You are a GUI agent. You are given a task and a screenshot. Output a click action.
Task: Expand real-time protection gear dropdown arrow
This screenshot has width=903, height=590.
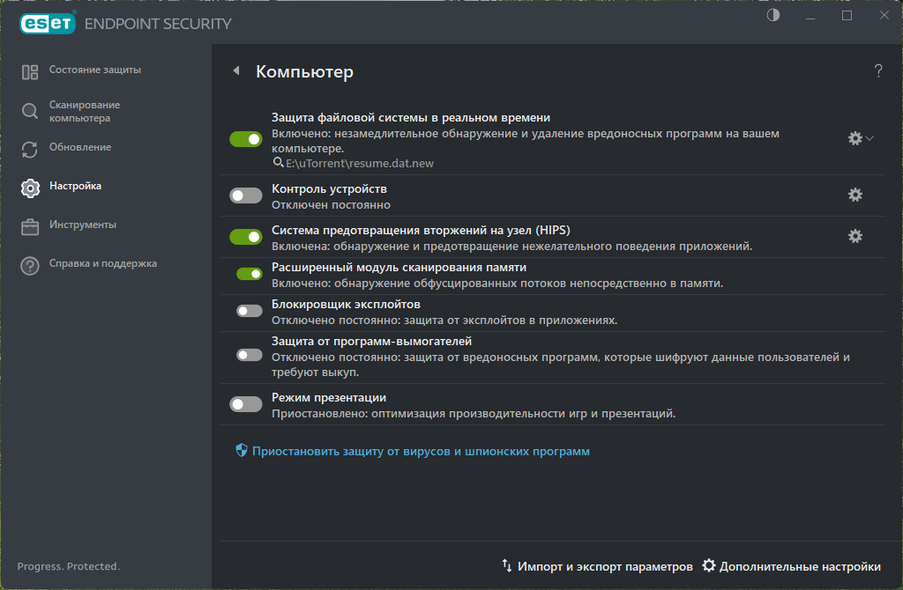[x=869, y=138]
